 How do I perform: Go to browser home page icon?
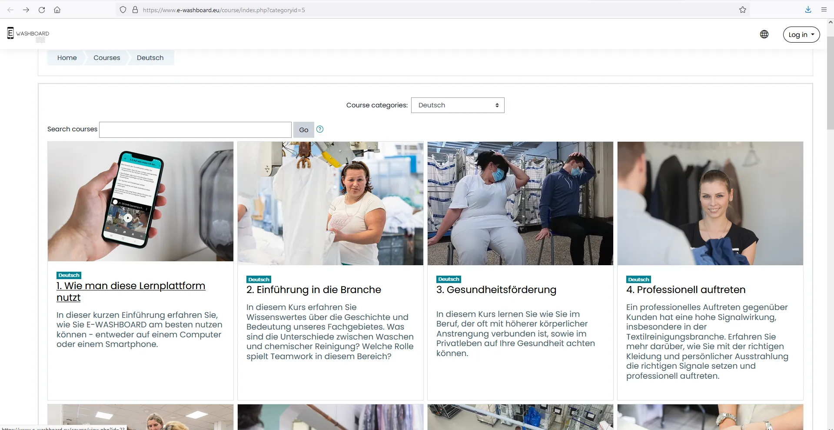click(57, 10)
